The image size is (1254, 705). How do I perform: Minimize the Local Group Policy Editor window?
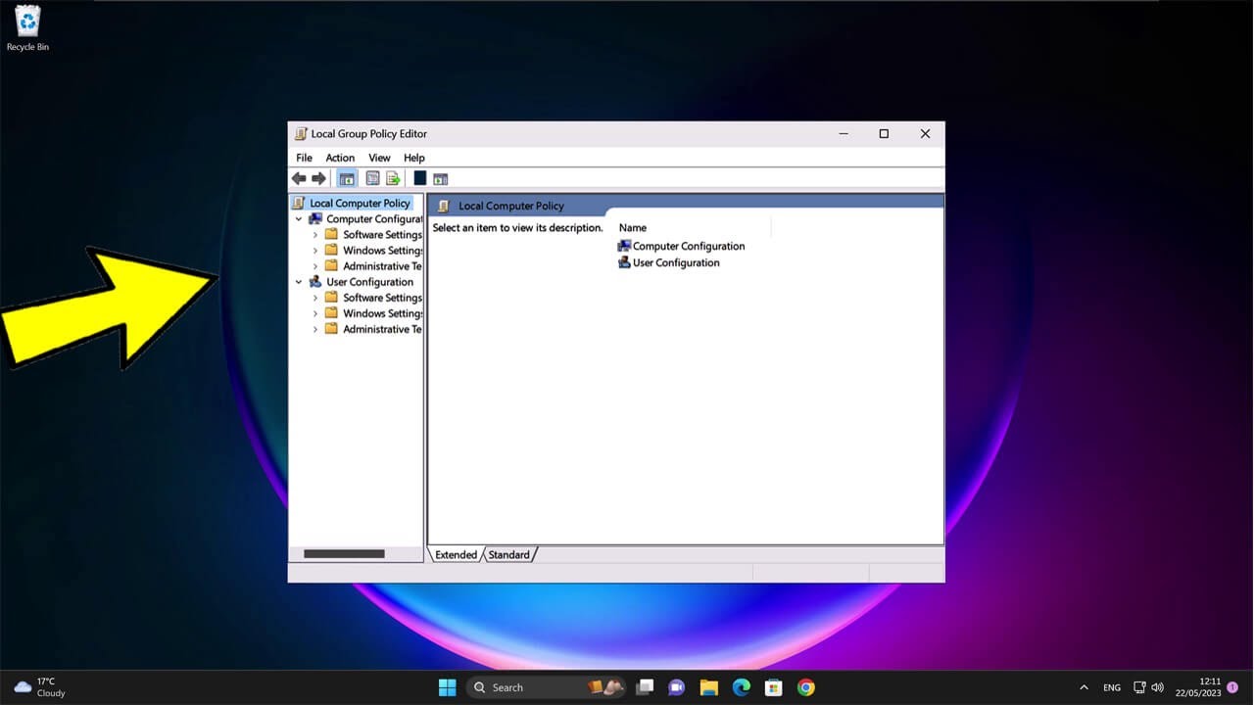pyautogui.click(x=843, y=134)
